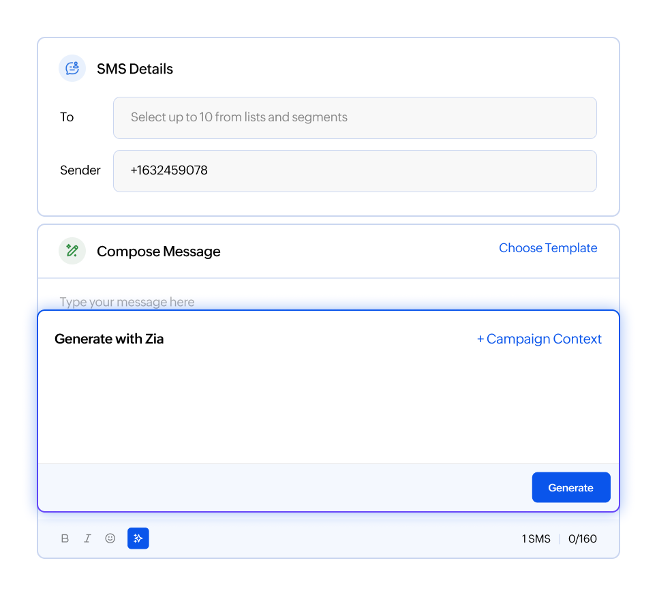This screenshot has height=593, width=657.
Task: Click the Generate with Zia heading
Action: tap(109, 339)
